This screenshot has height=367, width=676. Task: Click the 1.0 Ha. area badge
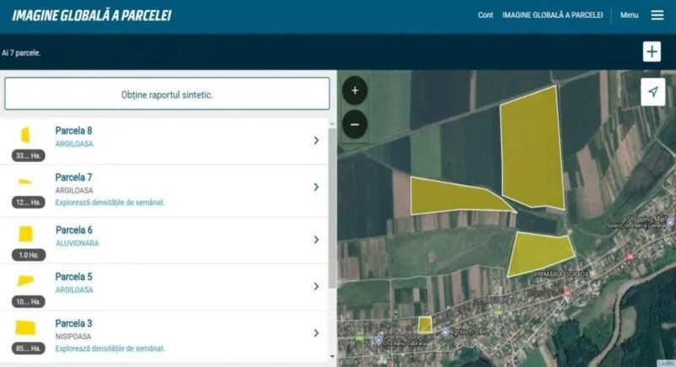29,255
